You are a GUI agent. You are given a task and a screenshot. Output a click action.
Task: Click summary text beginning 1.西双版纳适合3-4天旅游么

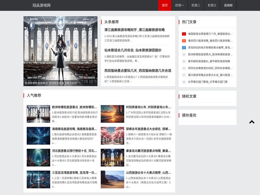(x=136, y=79)
